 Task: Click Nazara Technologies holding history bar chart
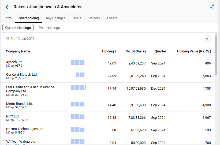pyautogui.click(x=78, y=129)
